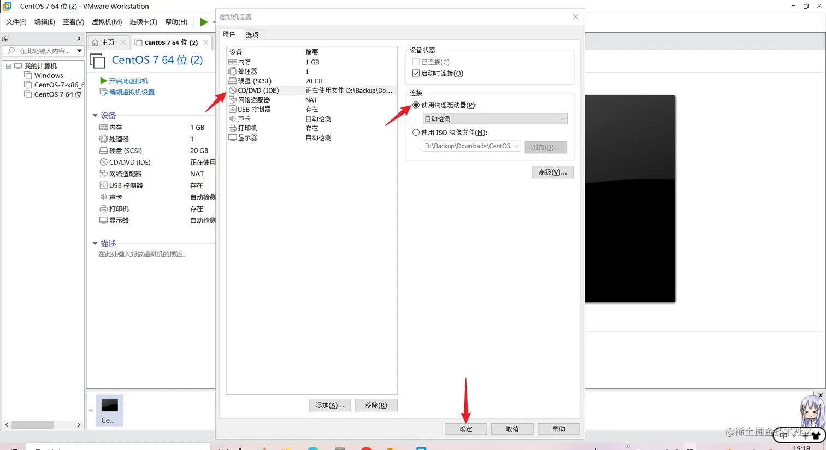The height and width of the screenshot is (450, 826).
Task: Close the 库 library panel
Action: [79, 39]
